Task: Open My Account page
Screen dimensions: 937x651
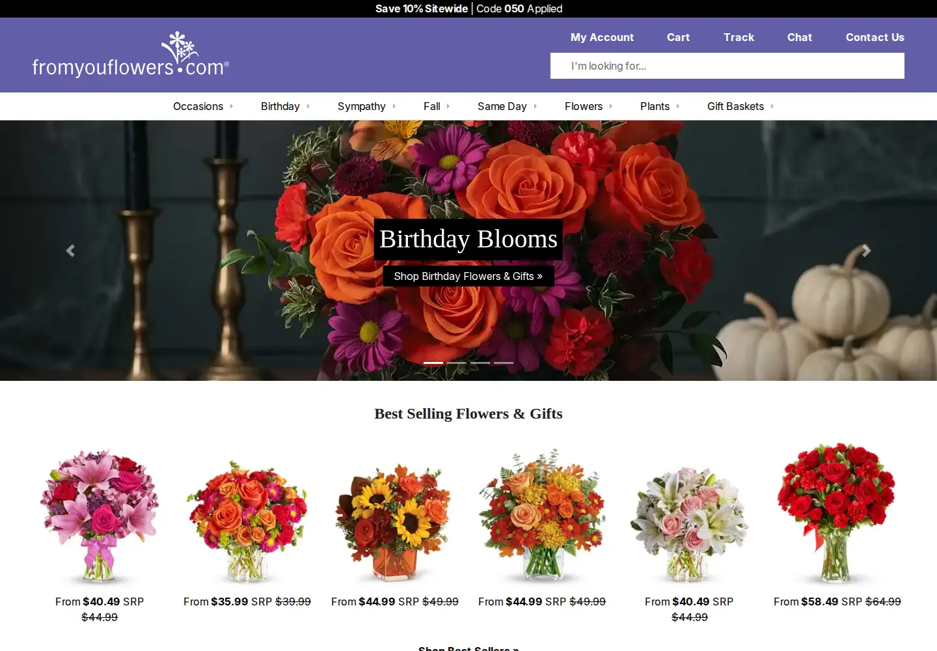Action: click(602, 37)
